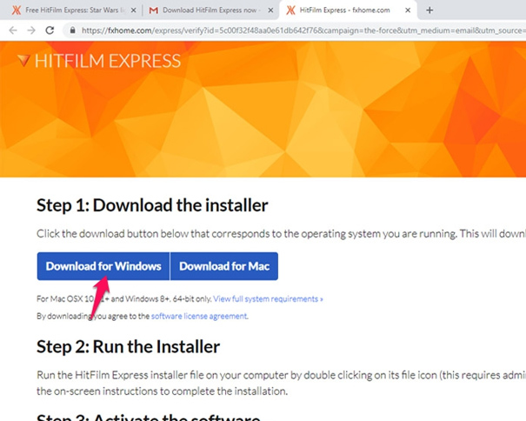Click the Download for Mac button

click(x=224, y=266)
